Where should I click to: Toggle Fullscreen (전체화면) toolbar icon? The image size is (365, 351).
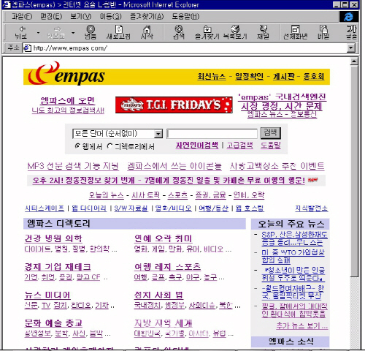(295, 32)
